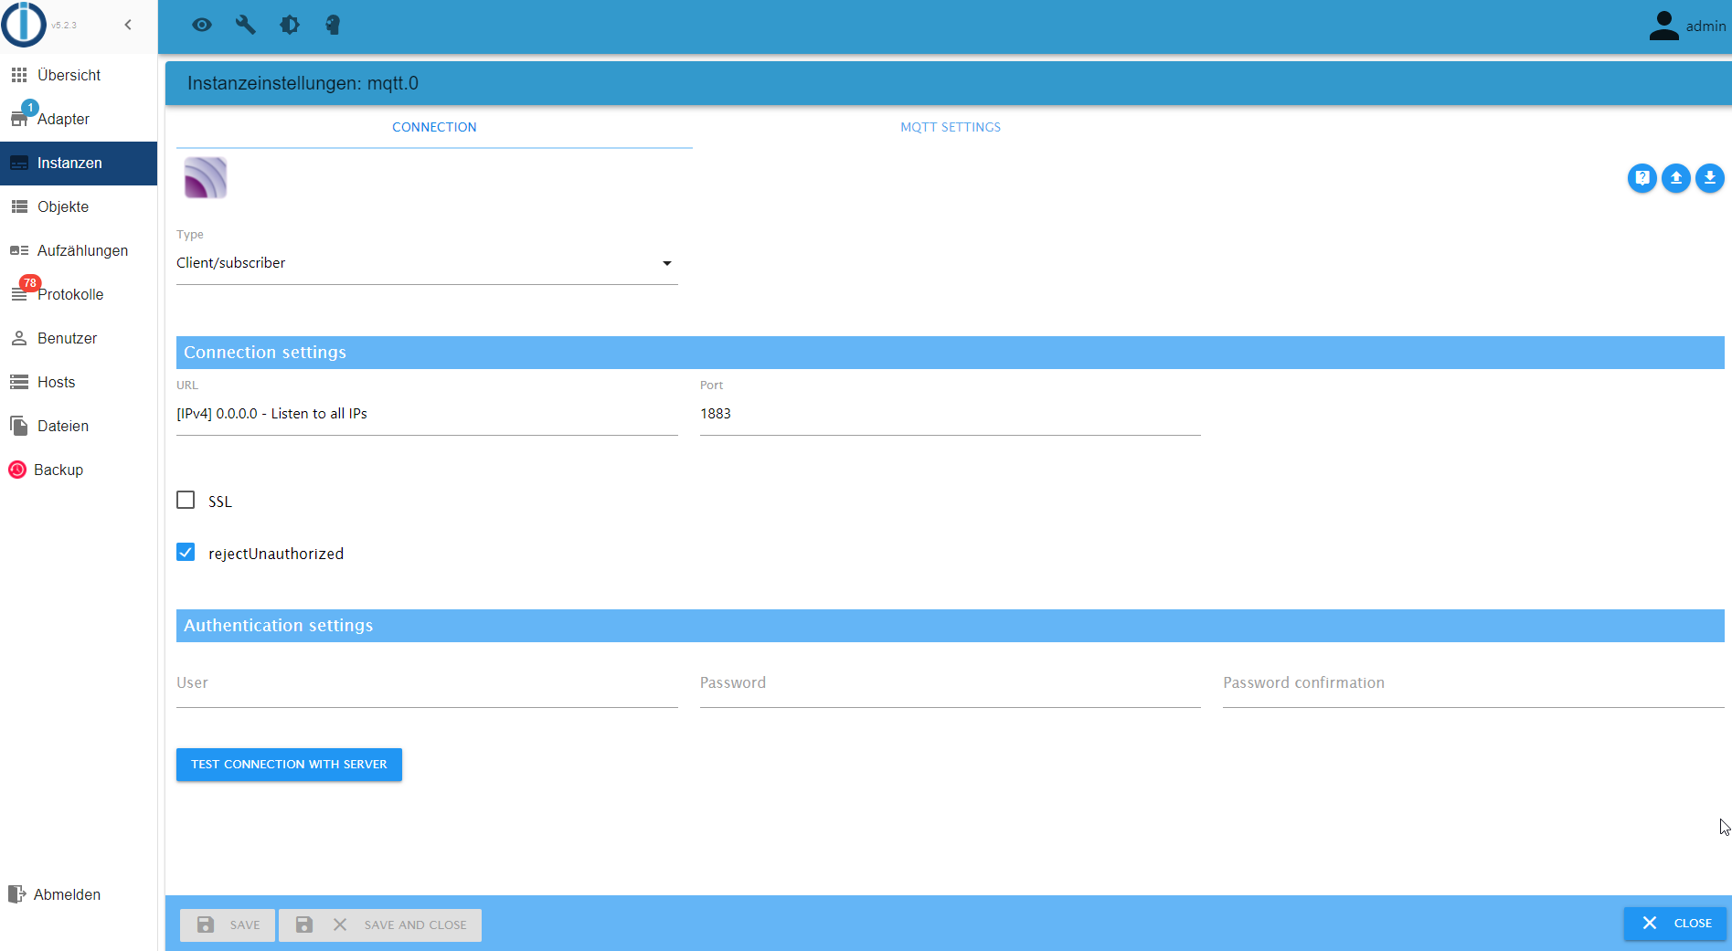Viewport: 1732px width, 951px height.
Task: Click the v5.2.3 version label
Action: [x=64, y=26]
